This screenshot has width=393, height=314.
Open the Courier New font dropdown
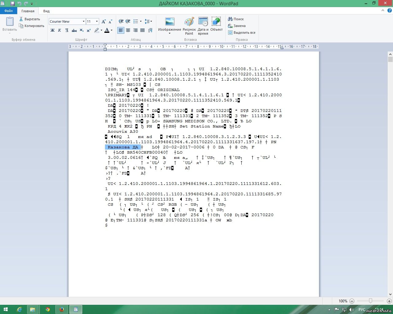click(x=84, y=21)
